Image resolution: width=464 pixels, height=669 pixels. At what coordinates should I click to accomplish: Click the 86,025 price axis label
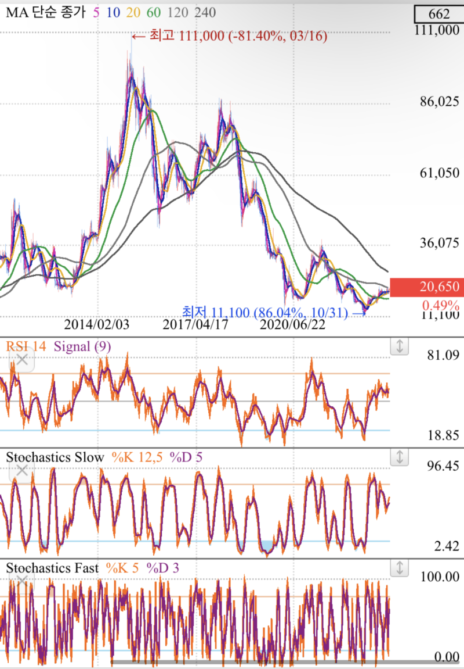pyautogui.click(x=439, y=102)
